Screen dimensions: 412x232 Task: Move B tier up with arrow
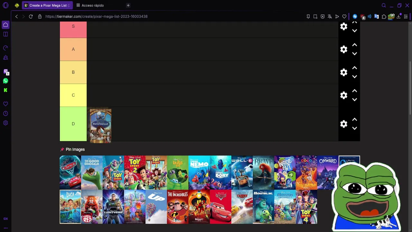point(354,68)
